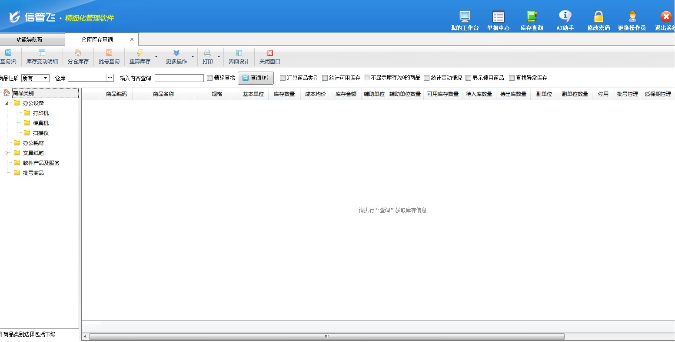Image resolution: width=675 pixels, height=342 pixels.
Task: Launch the AI助手 icon
Action: click(x=565, y=17)
